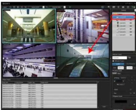Pan camera left with the pan pad arrow
This screenshot has height=110, width=136.
(x=129, y=80)
